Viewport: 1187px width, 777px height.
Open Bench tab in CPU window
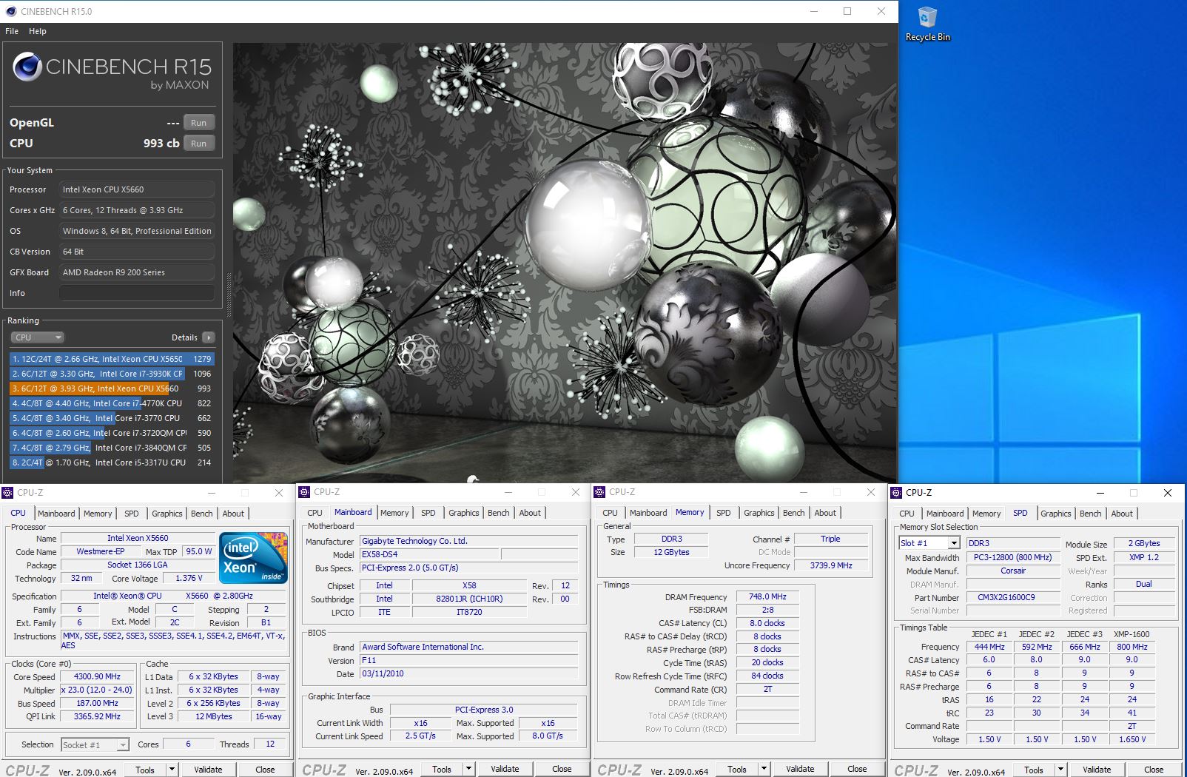pos(201,514)
